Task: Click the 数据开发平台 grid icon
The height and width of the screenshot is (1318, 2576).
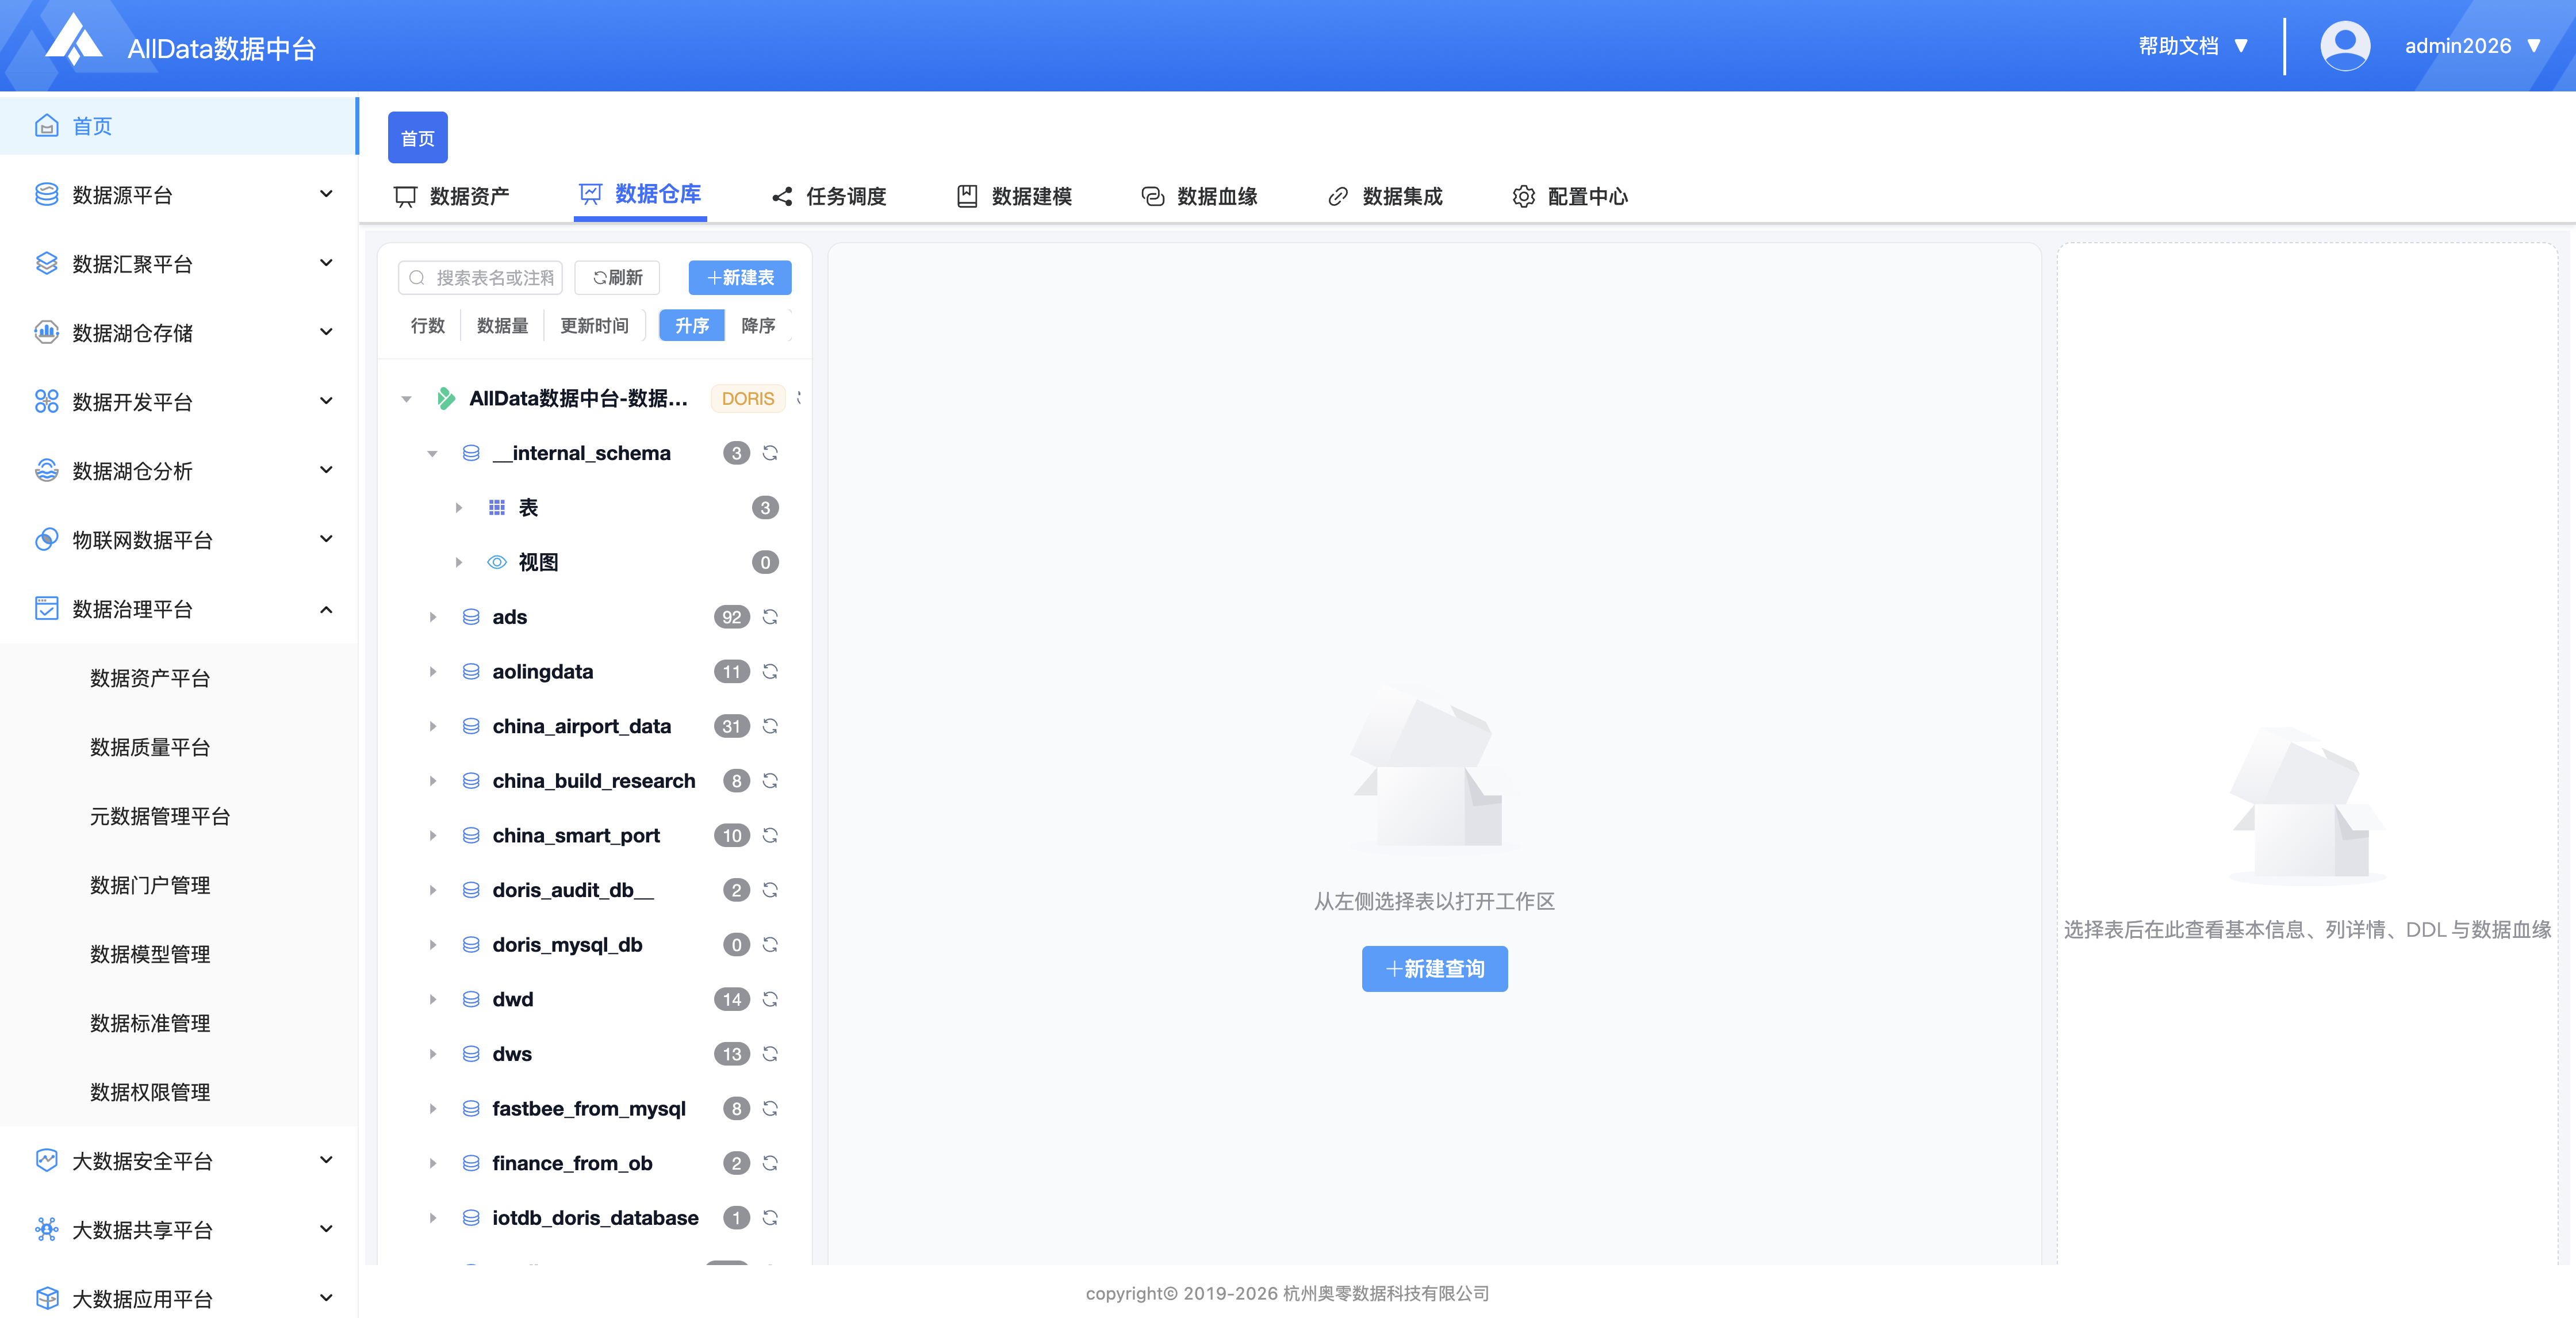Action: [46, 402]
